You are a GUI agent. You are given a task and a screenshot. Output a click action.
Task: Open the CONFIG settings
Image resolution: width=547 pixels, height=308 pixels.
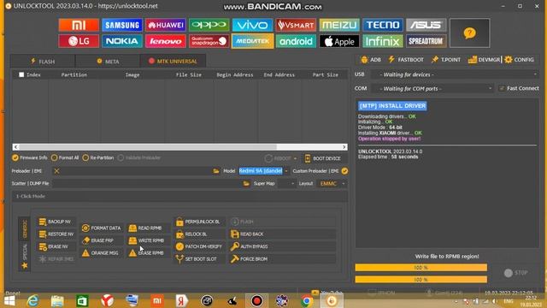pos(519,60)
